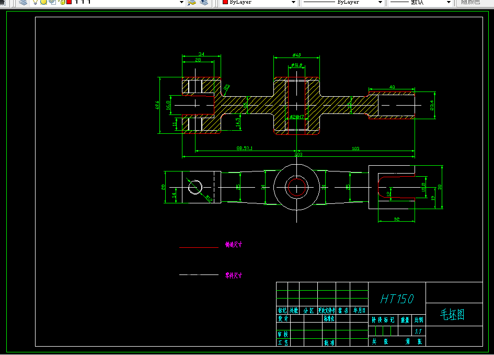Viewport: 494px width, 355px height.
Task: Select the 203 overall length dimension
Action: 298,154
